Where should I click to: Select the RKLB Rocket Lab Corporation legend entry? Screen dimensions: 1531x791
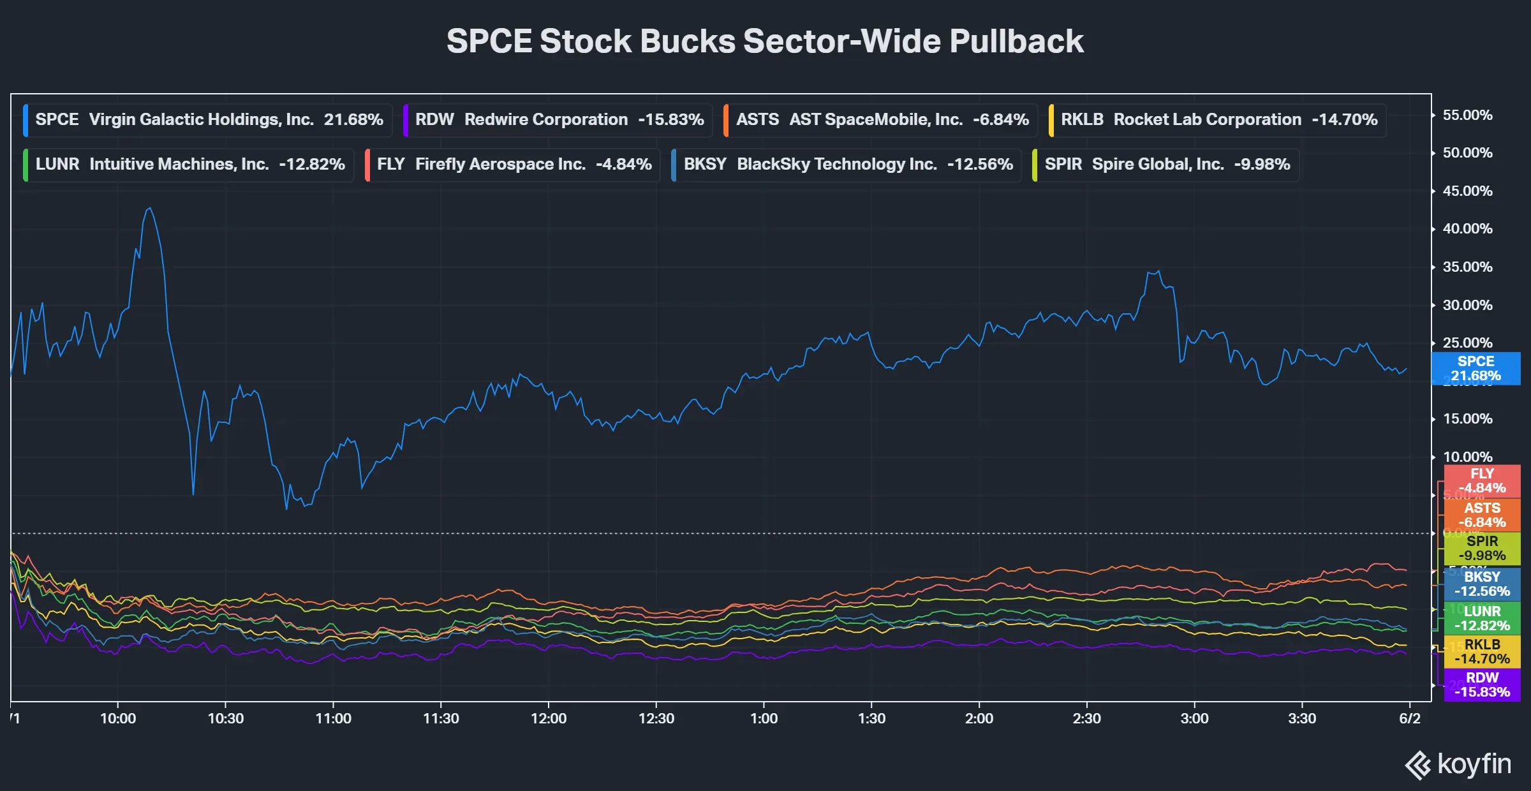(x=1217, y=120)
